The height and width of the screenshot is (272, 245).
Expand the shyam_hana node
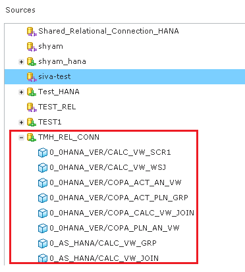pyautogui.click(x=21, y=62)
